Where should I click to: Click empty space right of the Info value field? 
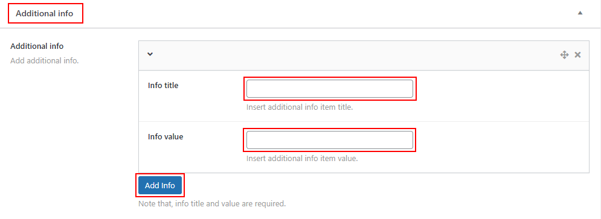pos(498,140)
